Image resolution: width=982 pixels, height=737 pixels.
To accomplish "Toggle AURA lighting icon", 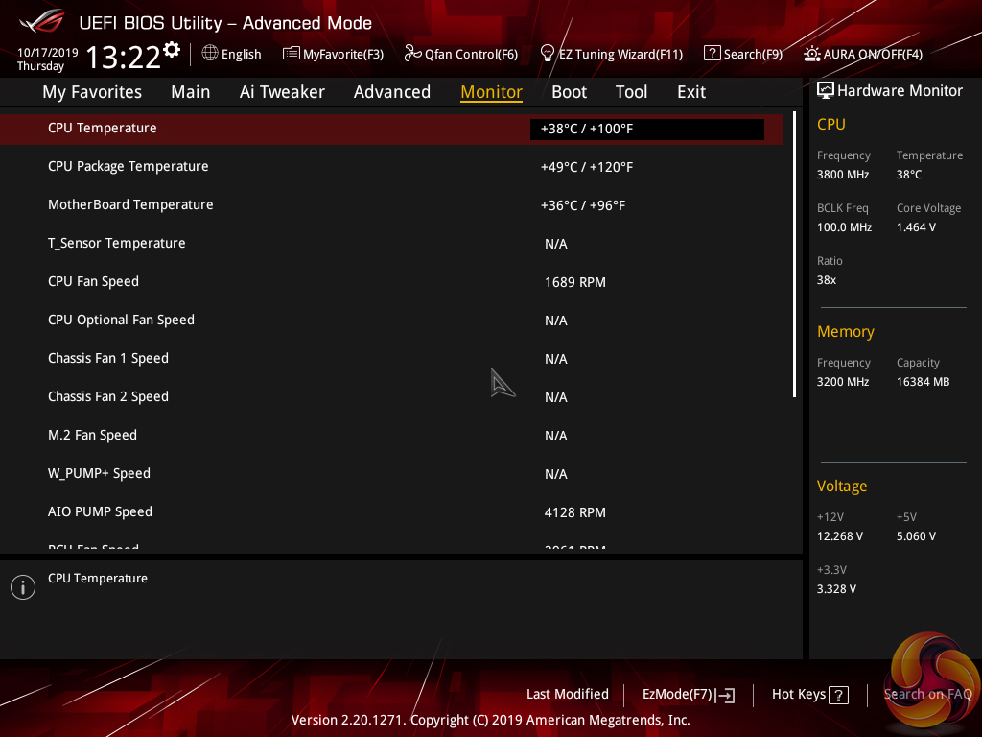I will (x=811, y=54).
